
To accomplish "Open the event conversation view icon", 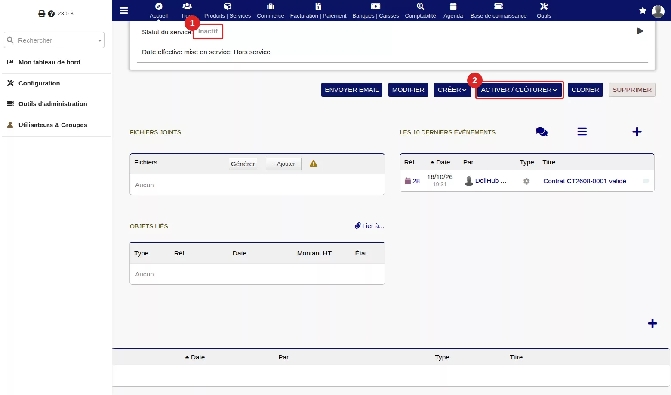I will pyautogui.click(x=542, y=131).
